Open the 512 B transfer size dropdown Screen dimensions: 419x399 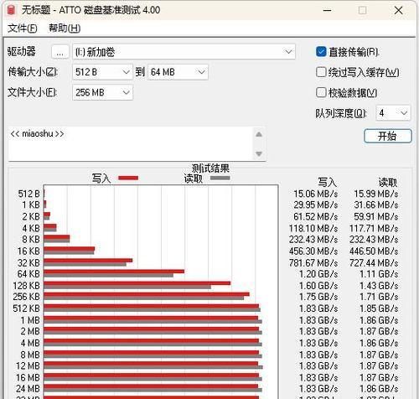[x=102, y=72]
